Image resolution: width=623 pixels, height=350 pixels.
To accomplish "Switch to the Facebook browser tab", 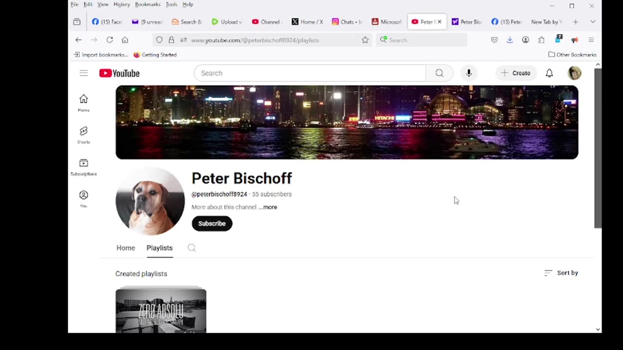I will point(107,22).
